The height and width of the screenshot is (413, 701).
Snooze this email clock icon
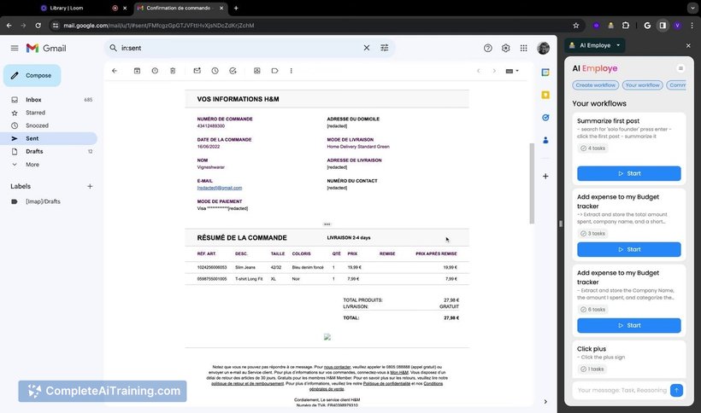click(215, 71)
